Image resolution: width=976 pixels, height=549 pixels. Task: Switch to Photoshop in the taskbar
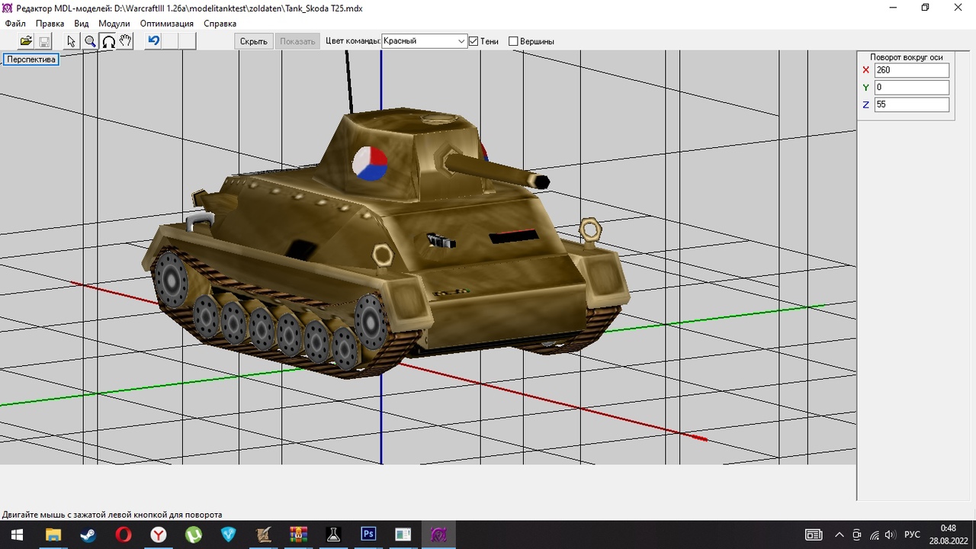point(369,535)
